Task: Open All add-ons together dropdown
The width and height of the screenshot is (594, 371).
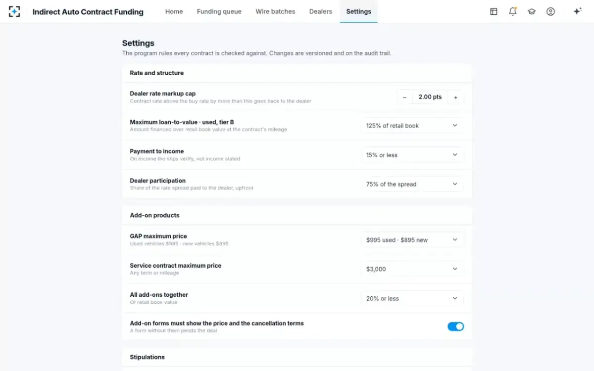Action: 412,298
